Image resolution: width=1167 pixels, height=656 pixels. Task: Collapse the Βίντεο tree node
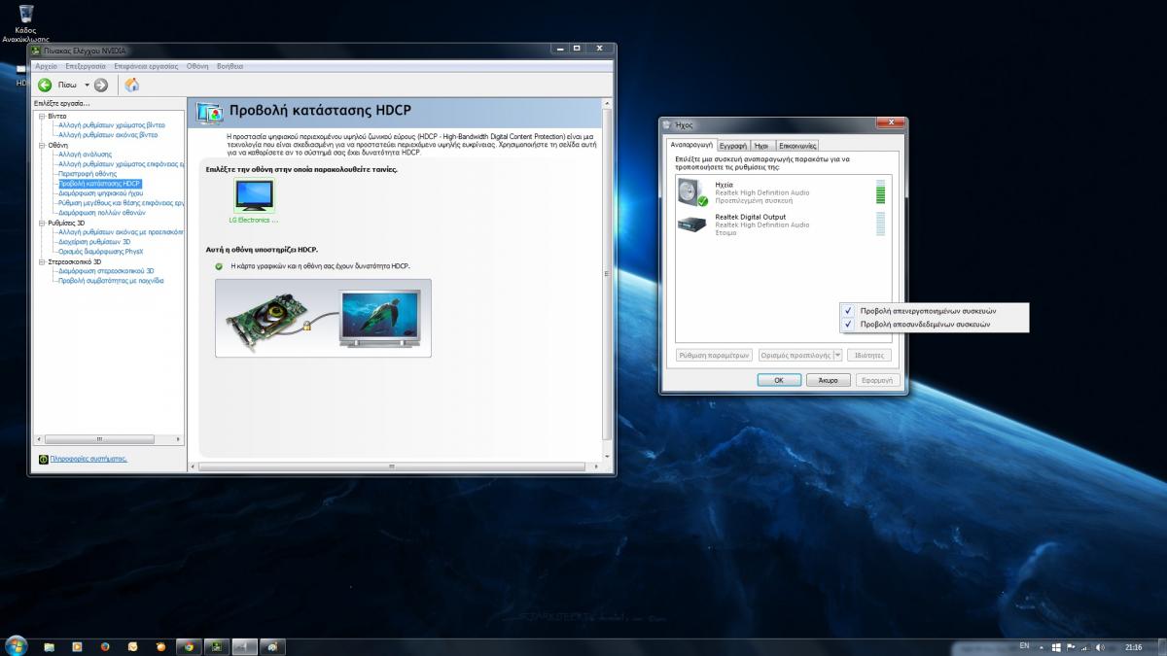point(42,116)
